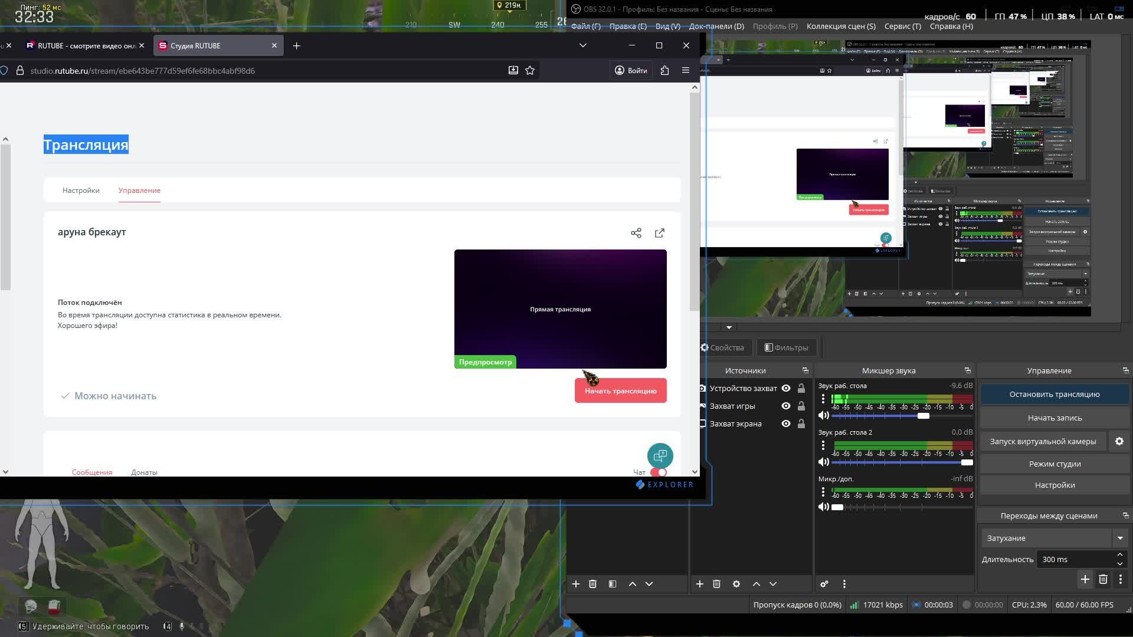1133x637 pixels.
Task: Open the browser tab list chevron
Action: click(582, 46)
